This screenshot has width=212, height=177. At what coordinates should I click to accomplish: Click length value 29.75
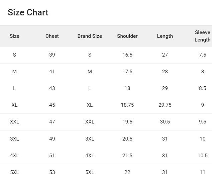(x=165, y=105)
